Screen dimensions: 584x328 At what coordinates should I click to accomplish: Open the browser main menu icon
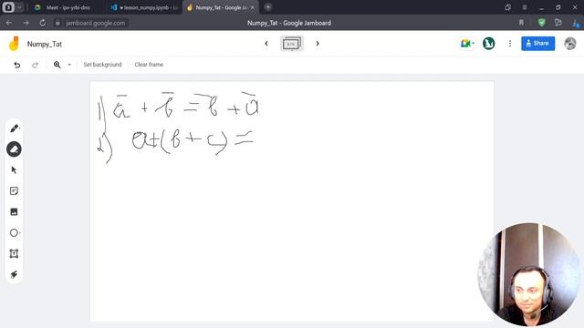(525, 7)
